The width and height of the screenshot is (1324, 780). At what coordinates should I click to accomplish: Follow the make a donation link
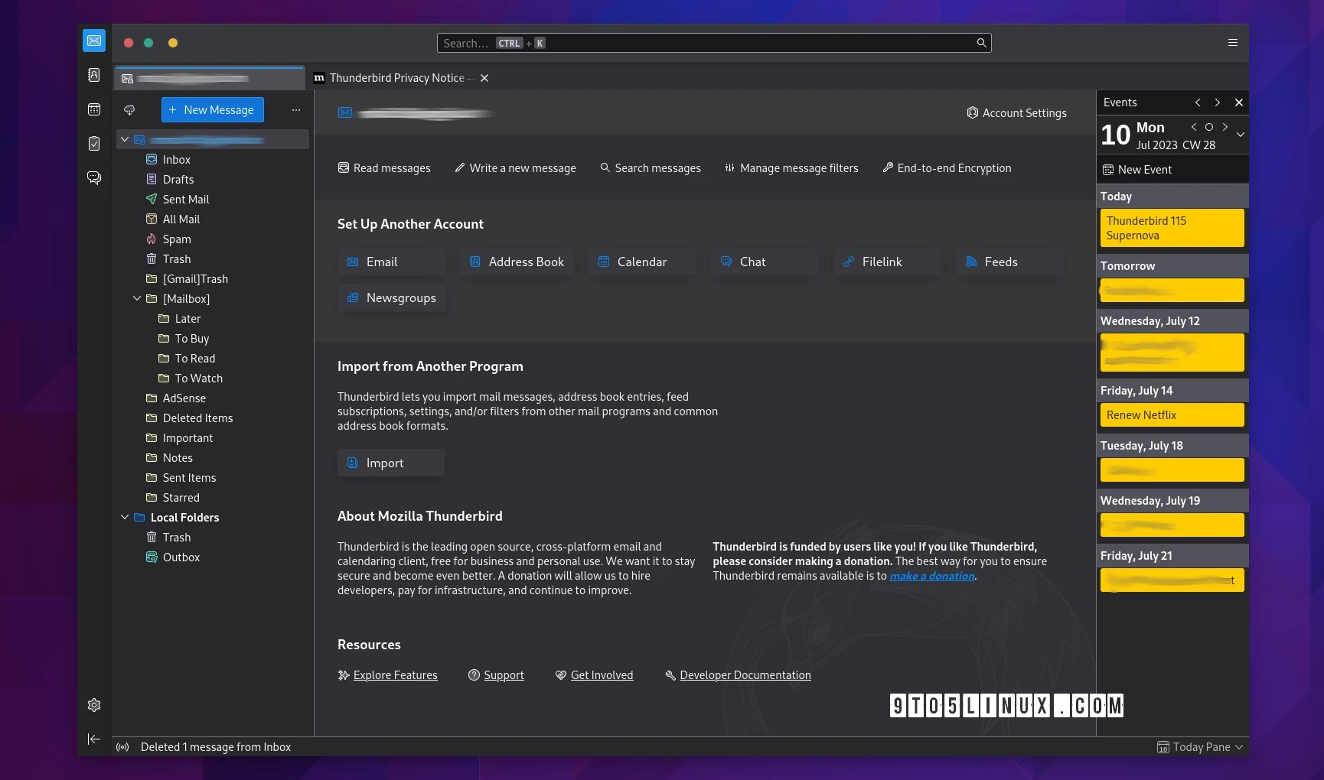point(931,576)
